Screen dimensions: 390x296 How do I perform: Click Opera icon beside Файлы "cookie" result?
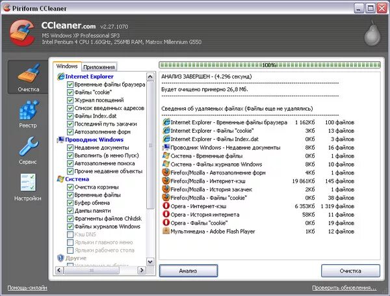pyautogui.click(x=166, y=222)
